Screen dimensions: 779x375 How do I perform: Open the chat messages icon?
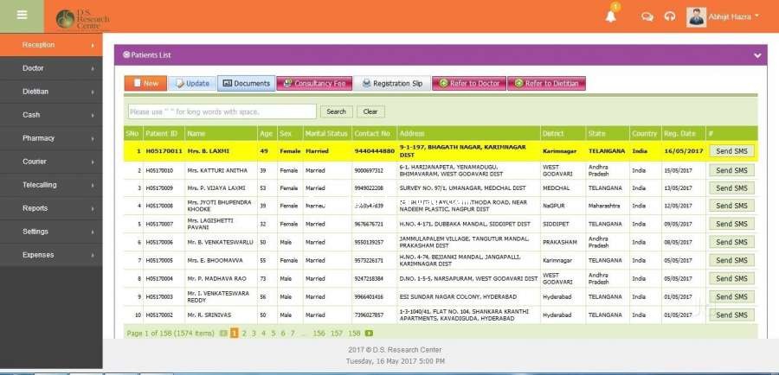[x=647, y=16]
